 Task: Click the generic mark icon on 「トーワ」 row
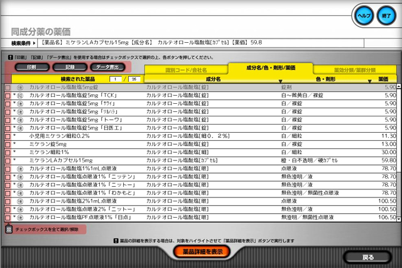tap(20, 120)
